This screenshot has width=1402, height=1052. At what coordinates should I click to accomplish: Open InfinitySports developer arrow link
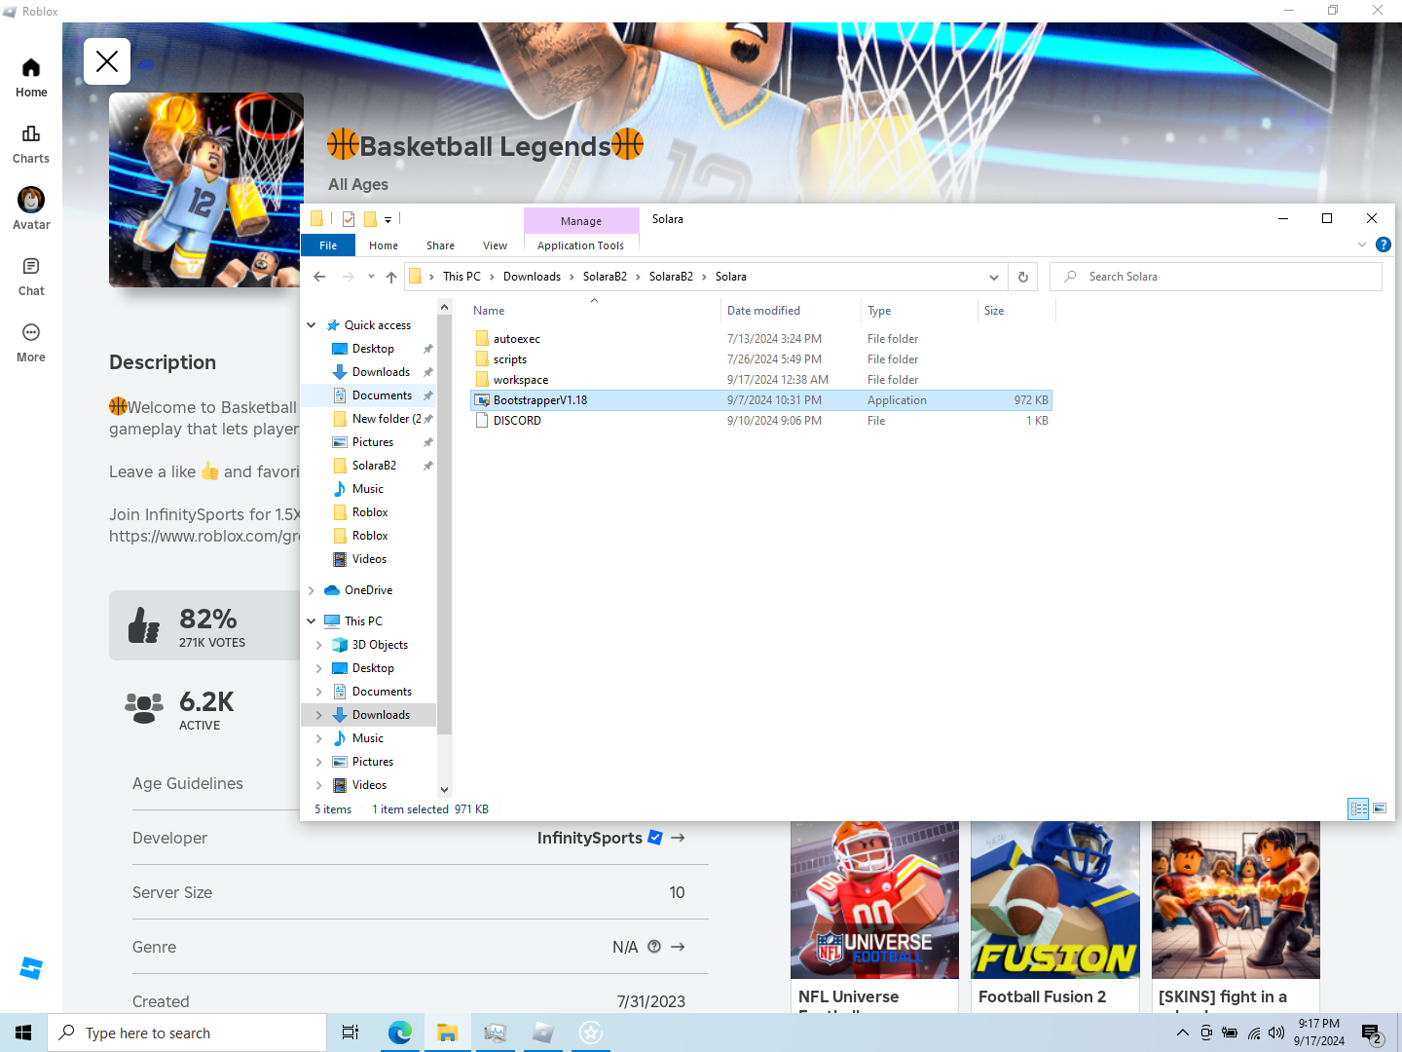coord(678,838)
